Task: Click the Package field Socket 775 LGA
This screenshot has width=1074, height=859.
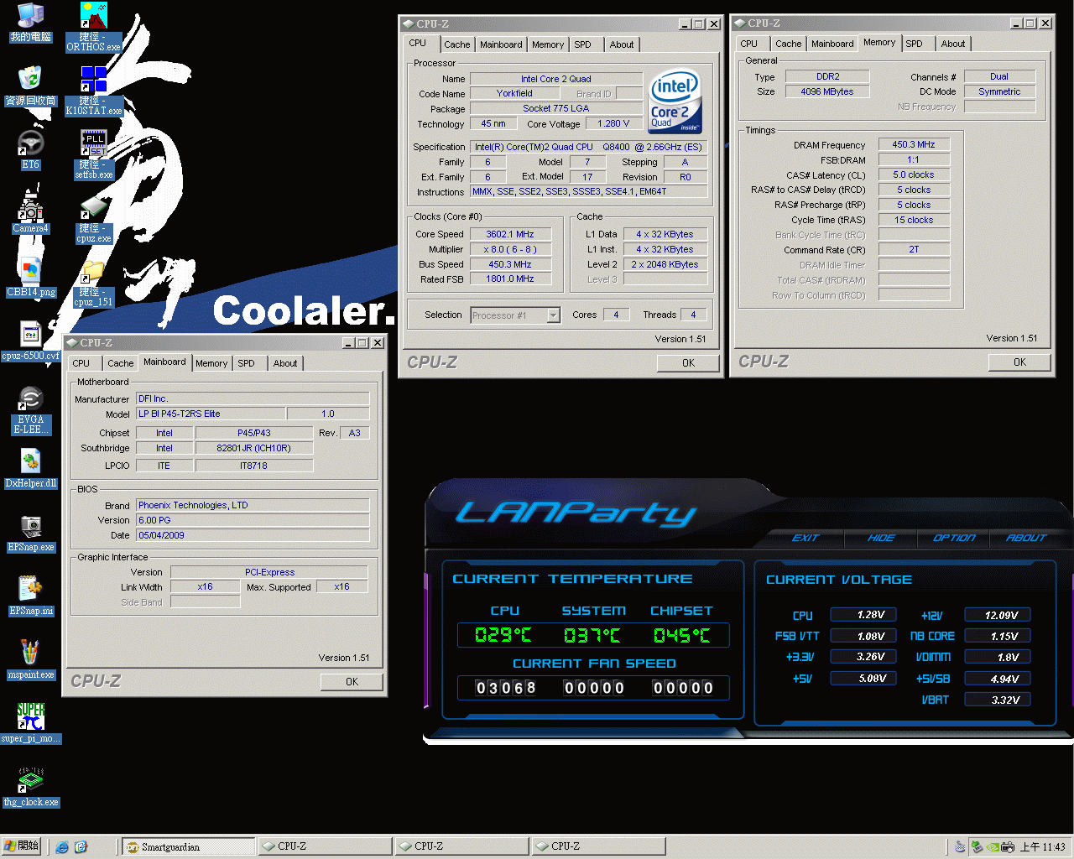Action: [556, 108]
